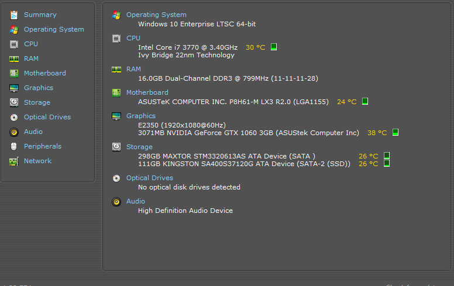The image size is (454, 286).
Task: Click the CPU temperature indicator icon
Action: (274, 47)
